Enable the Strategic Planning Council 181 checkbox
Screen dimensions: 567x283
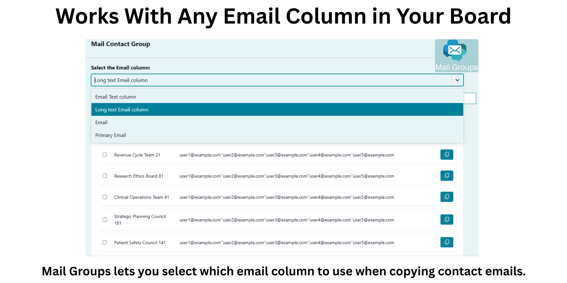(105, 220)
